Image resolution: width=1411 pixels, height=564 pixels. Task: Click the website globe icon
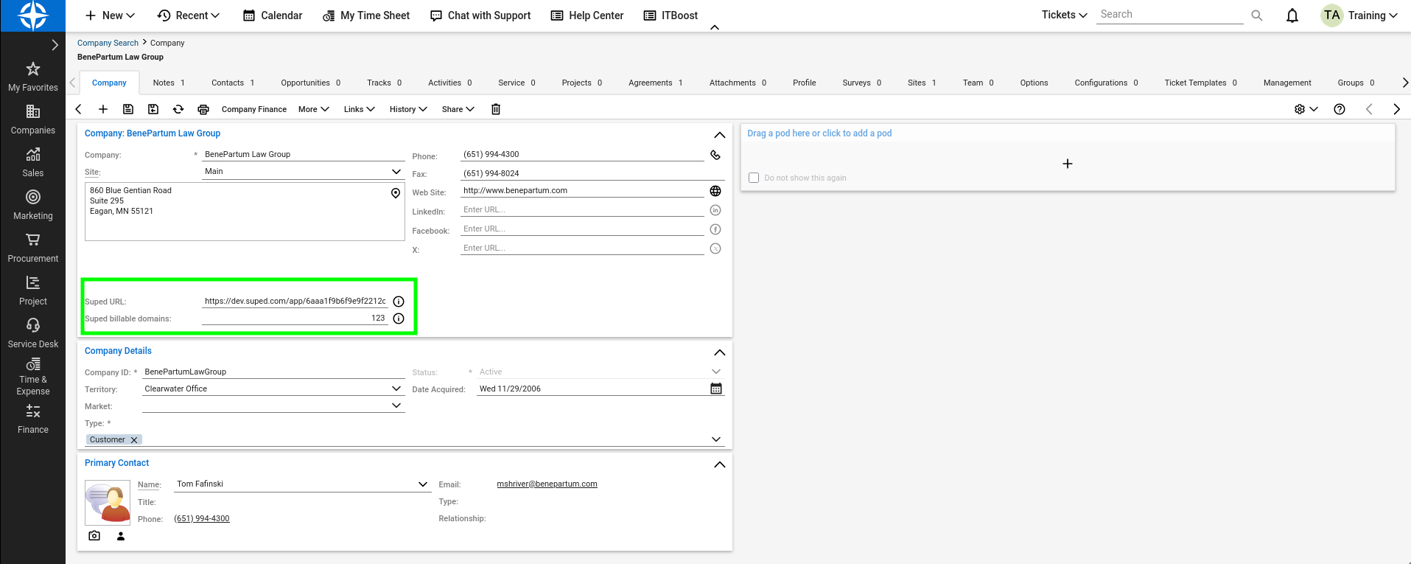coord(715,191)
